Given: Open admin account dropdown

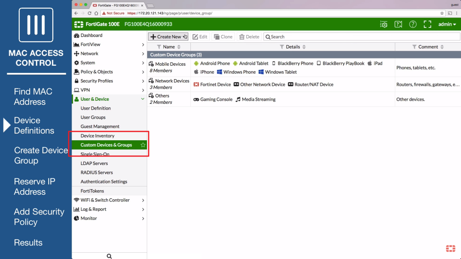Looking at the screenshot, I should coord(447,24).
